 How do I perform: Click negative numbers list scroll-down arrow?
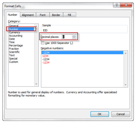(125, 85)
